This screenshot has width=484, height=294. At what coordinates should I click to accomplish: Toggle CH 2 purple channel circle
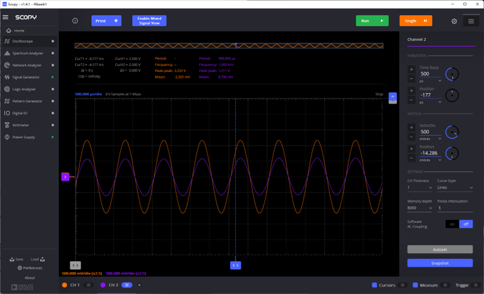point(103,285)
